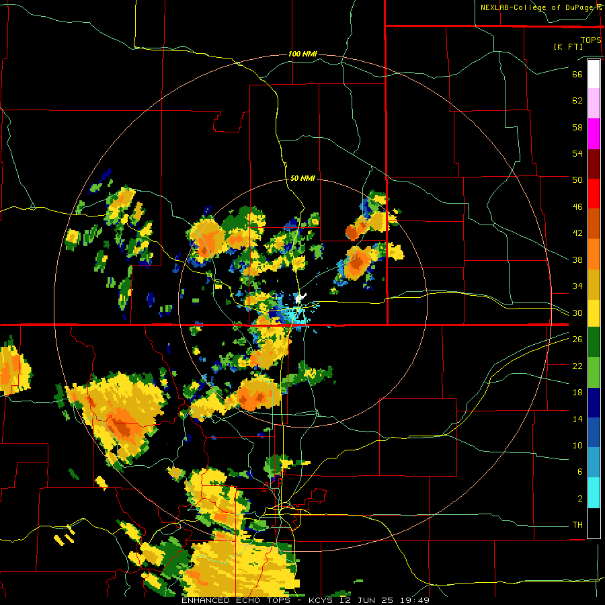The height and width of the screenshot is (605, 605).
Task: Pick the dark maroon legend swatch
Action: [x=594, y=164]
